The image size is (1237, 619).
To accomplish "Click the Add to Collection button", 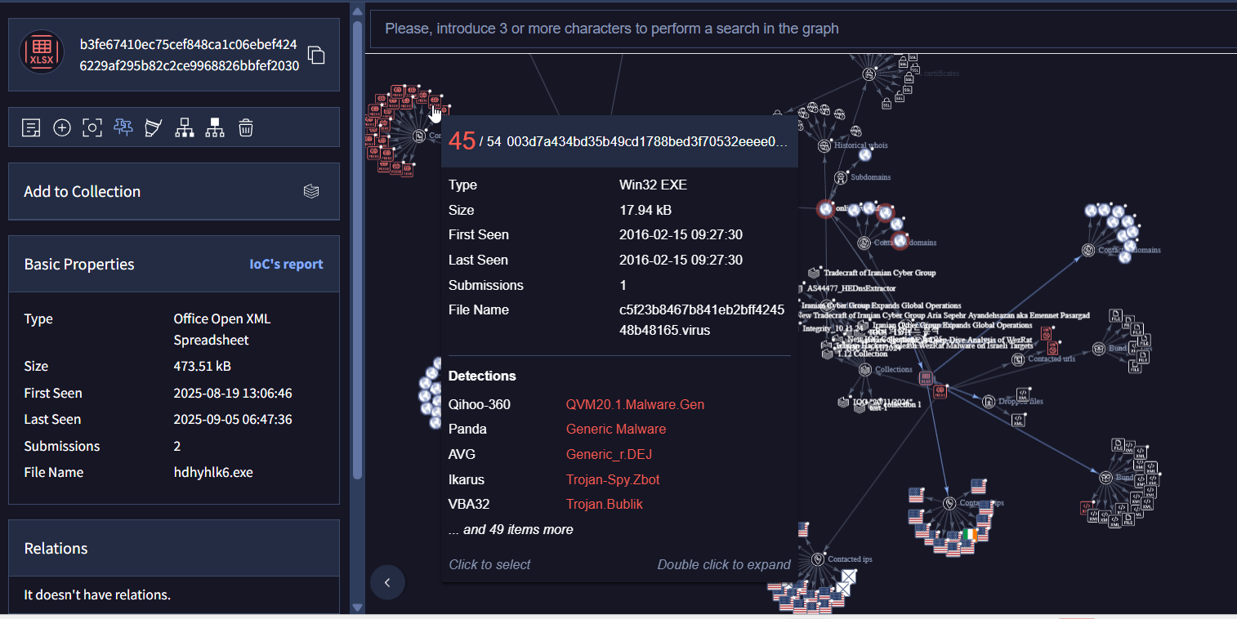I will [174, 191].
